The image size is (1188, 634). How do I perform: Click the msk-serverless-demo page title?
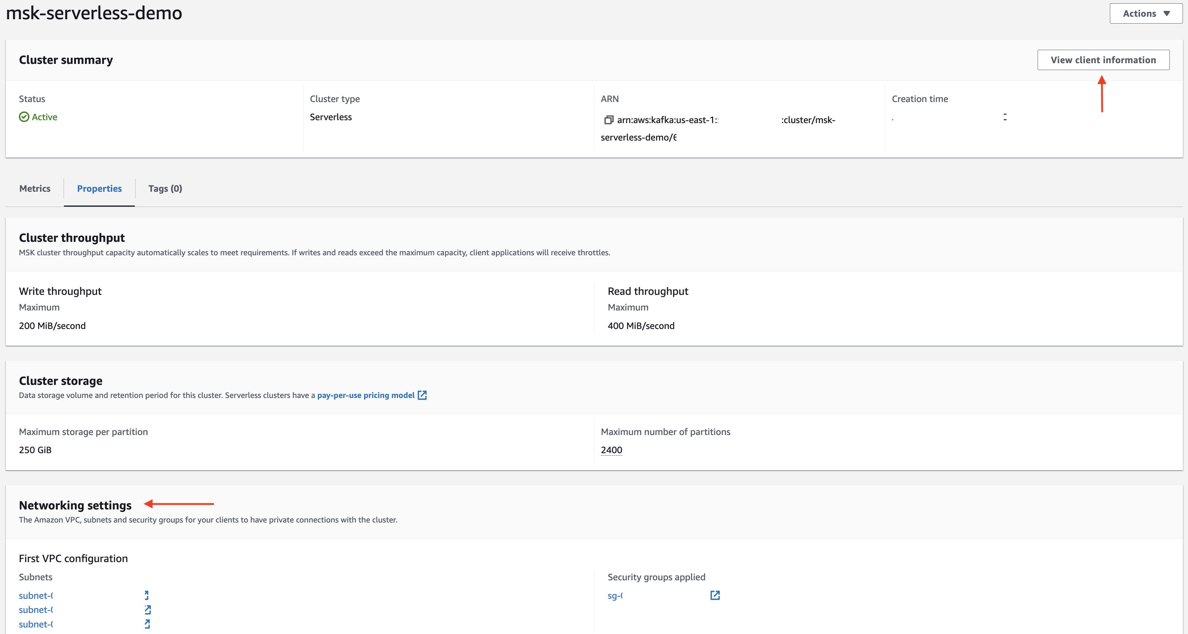94,13
